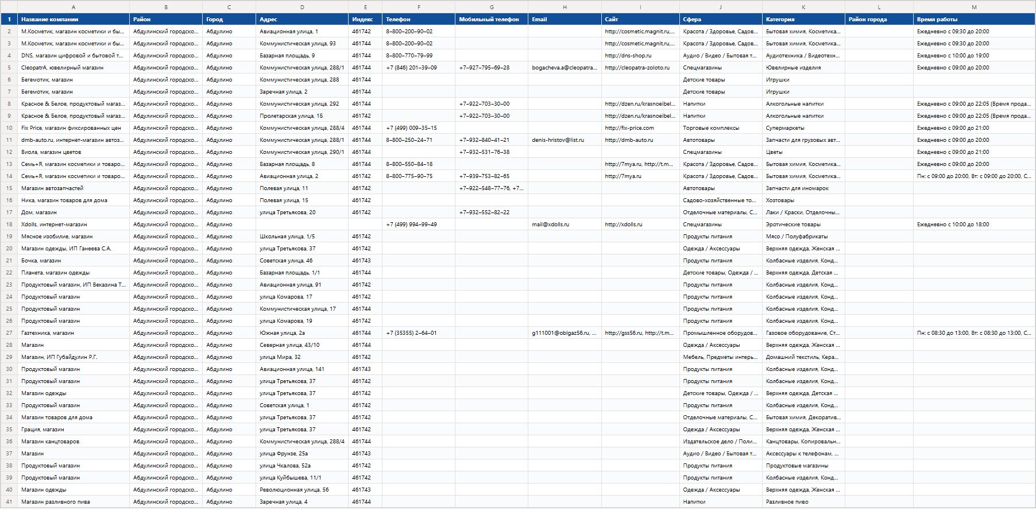Select the address 'Пролетарская улица, 15'
1036x518 pixels.
click(x=302, y=115)
